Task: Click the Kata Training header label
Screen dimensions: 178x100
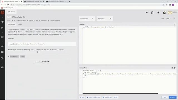Action: click(11, 12)
